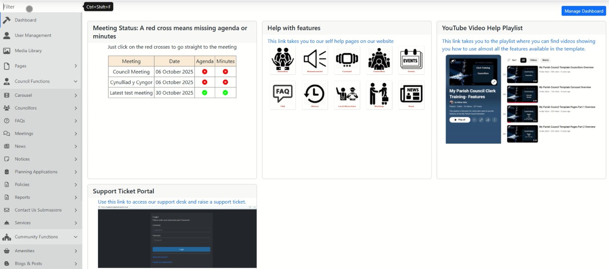Select the Events calendar help icon

coord(411,59)
